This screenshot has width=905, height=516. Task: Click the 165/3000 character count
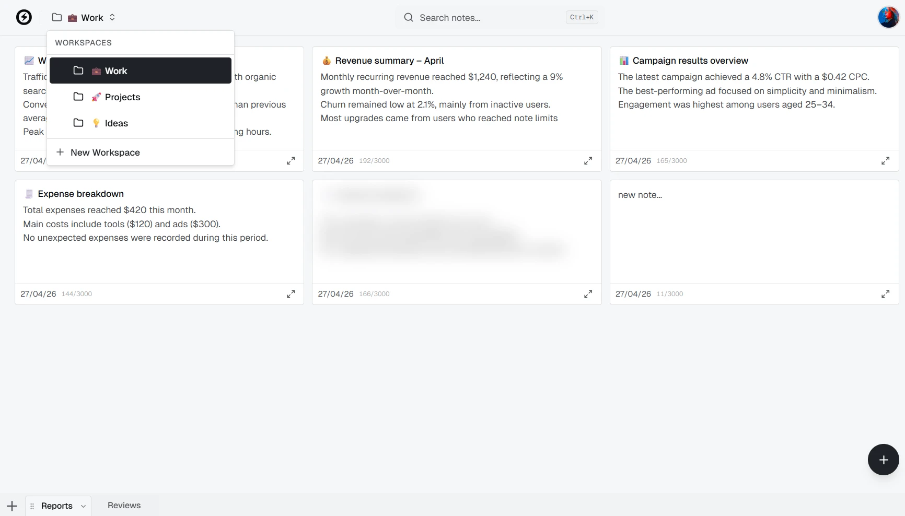pyautogui.click(x=671, y=161)
